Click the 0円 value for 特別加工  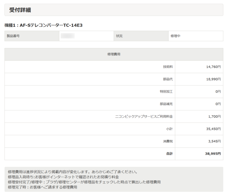218,92
